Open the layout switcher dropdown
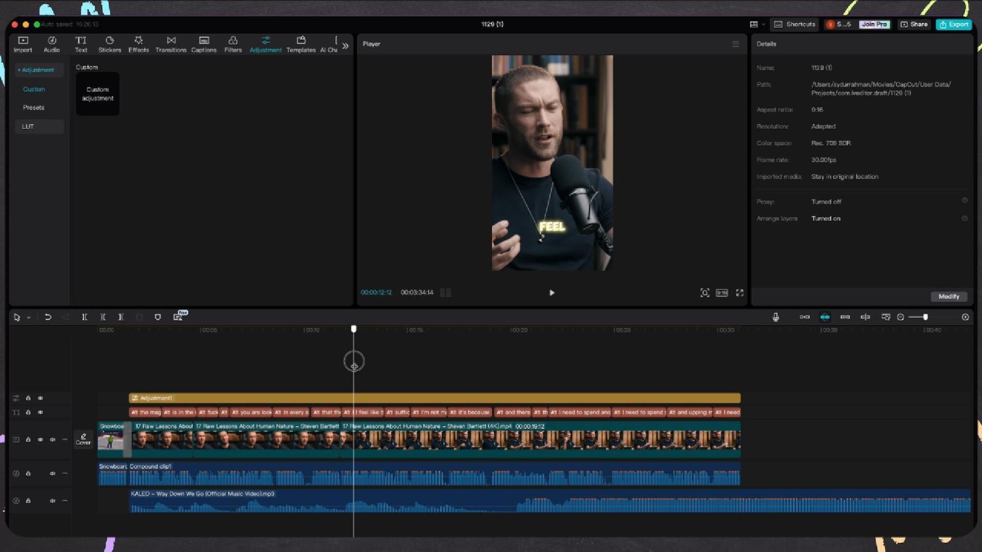 [757, 25]
